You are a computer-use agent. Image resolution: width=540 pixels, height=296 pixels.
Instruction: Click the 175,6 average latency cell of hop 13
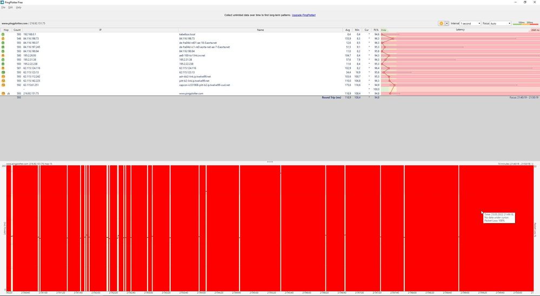coord(348,85)
